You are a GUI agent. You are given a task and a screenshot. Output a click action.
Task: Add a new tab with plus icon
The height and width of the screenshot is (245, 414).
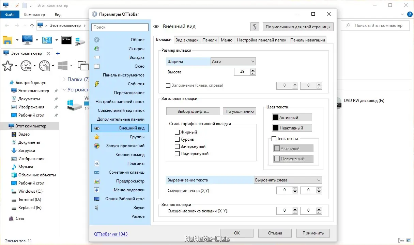pyautogui.click(x=58, y=53)
